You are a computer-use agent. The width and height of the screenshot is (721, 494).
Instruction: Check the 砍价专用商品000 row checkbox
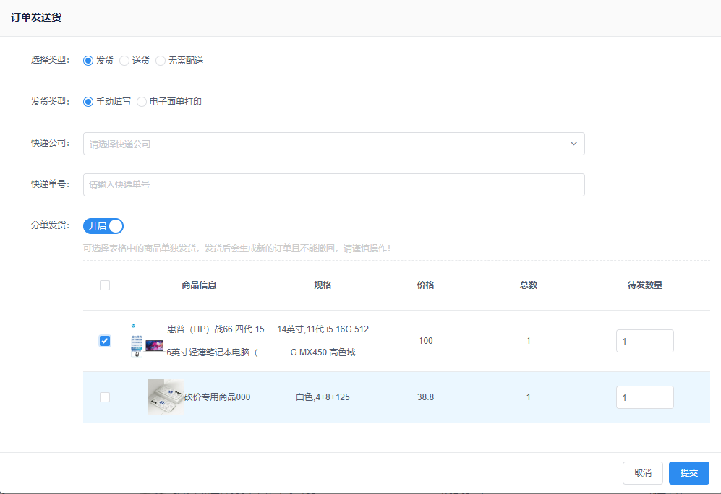[x=105, y=397]
